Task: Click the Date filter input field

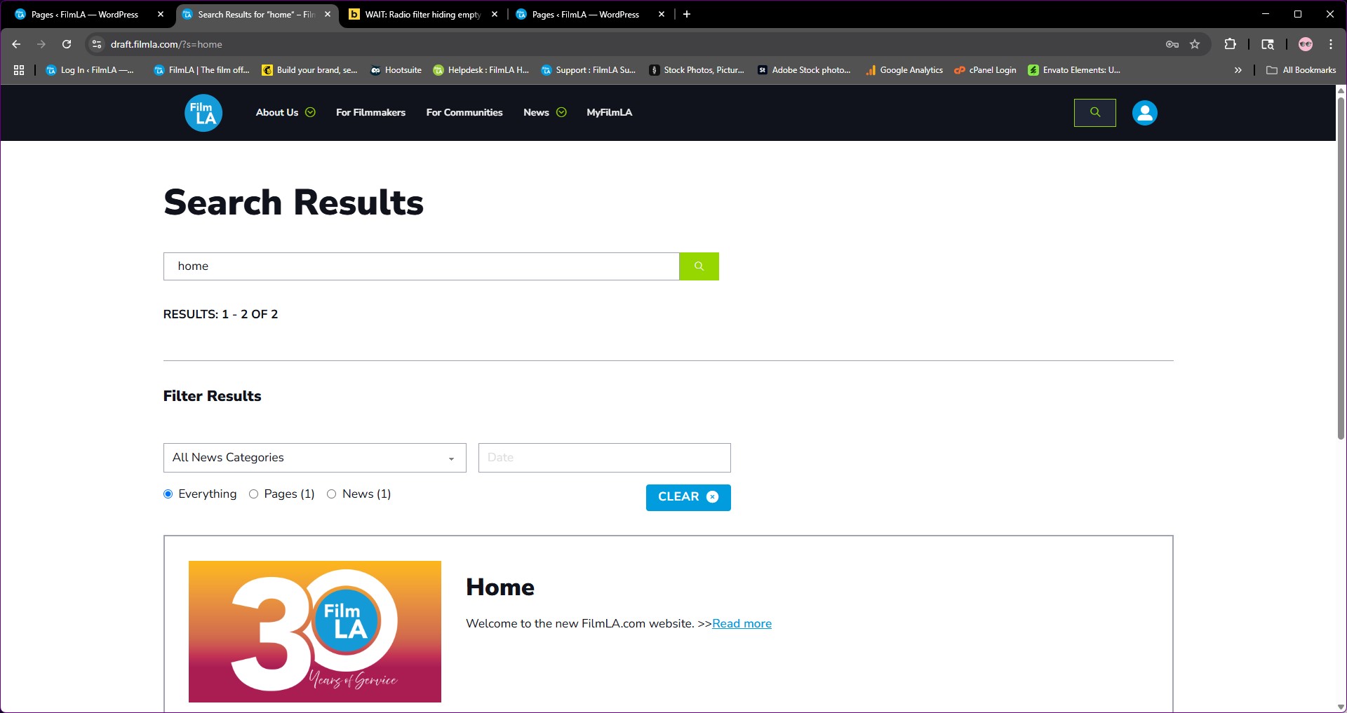Action: click(604, 458)
